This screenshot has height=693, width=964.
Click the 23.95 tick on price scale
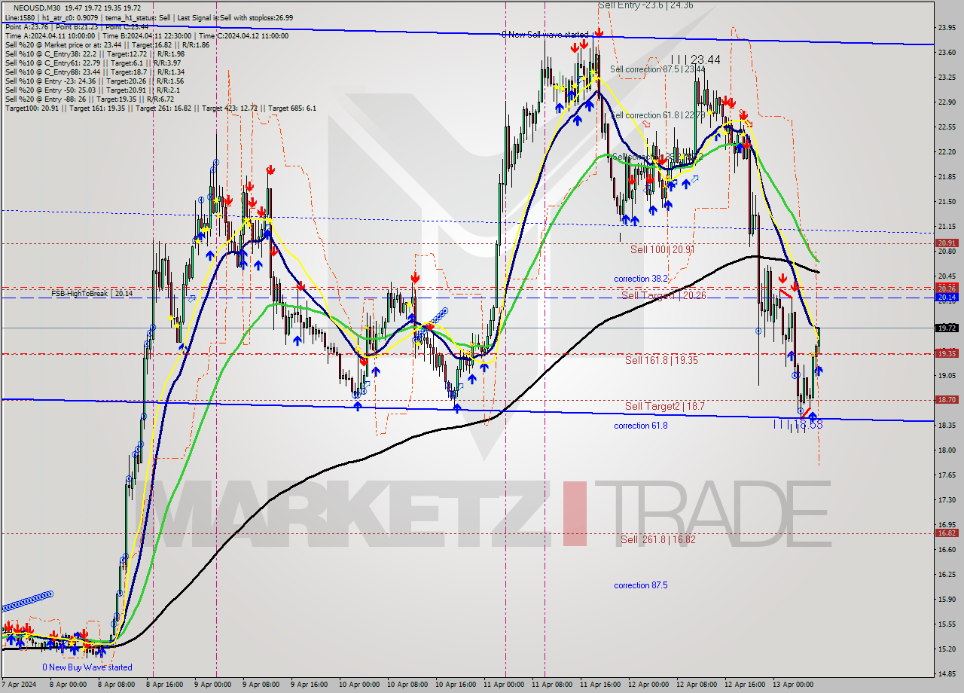point(947,27)
